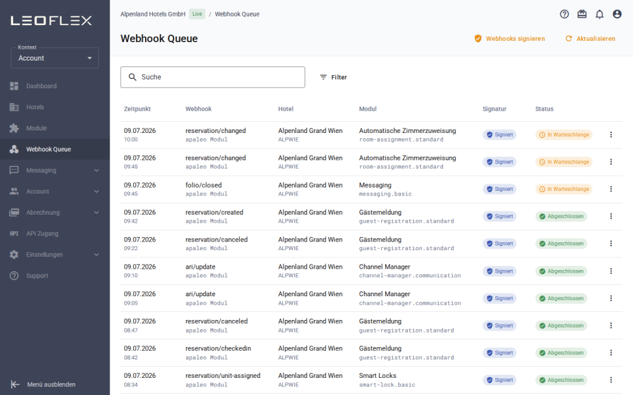
Task: Open row menu for 09:05 ari/update
Action: pyautogui.click(x=611, y=298)
